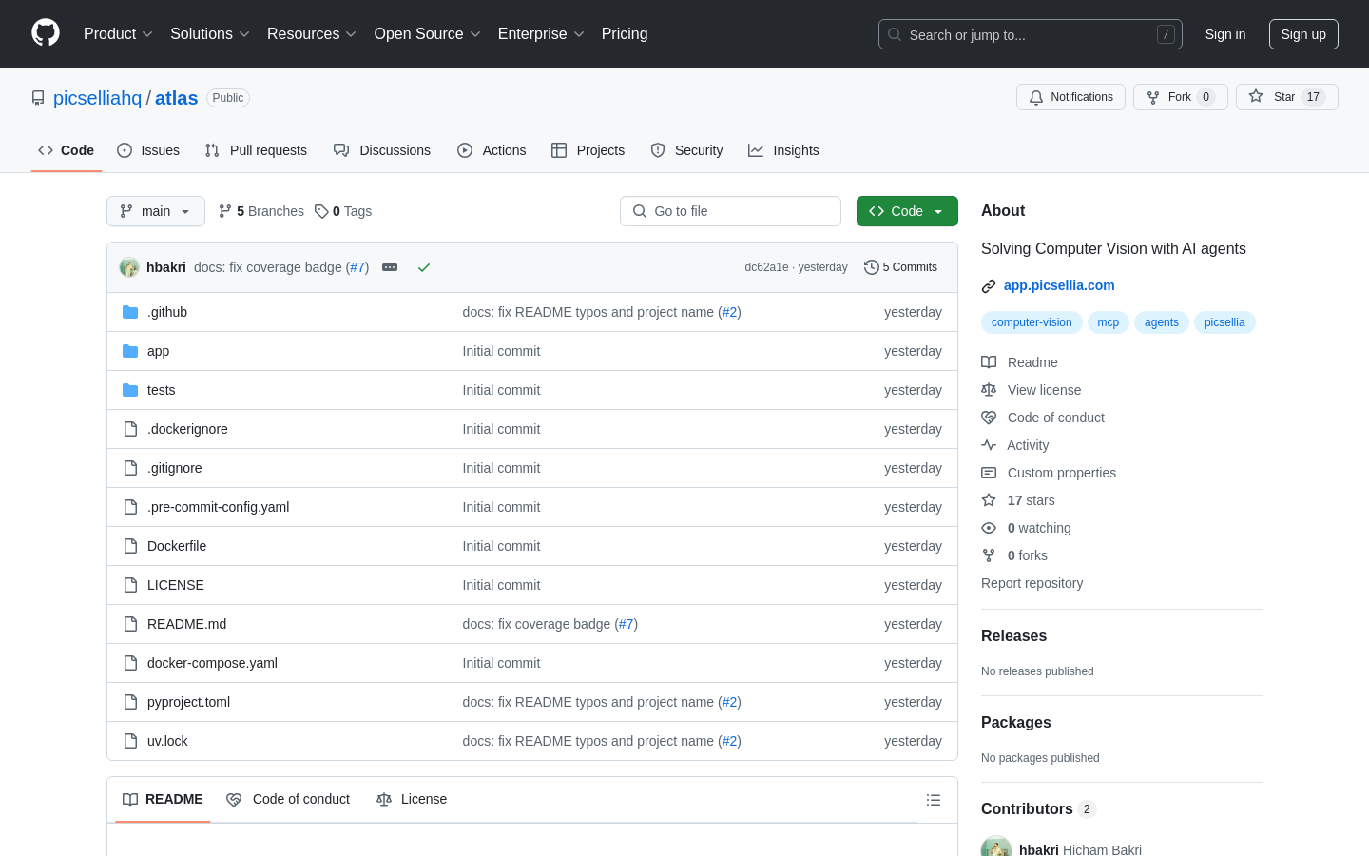Image resolution: width=1369 pixels, height=856 pixels.
Task: Open the Enterprise menu
Action: pos(541,34)
